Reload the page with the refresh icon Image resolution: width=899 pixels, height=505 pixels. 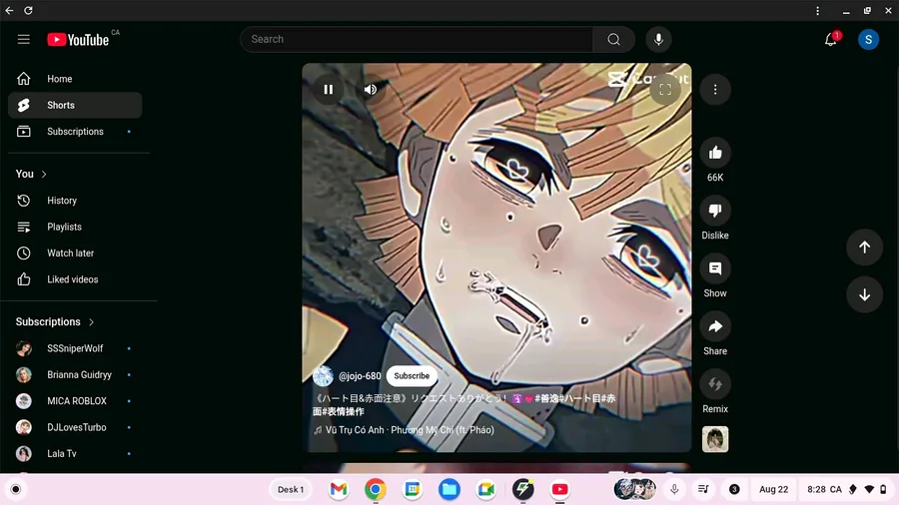tap(28, 10)
